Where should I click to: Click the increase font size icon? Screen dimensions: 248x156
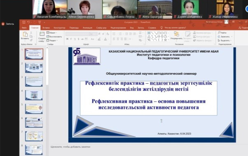pyautogui.click(x=99, y=34)
